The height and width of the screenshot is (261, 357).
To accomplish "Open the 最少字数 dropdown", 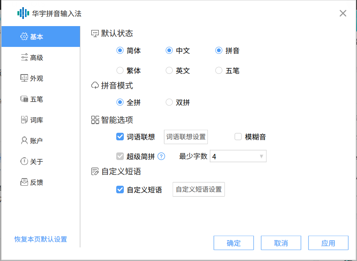I will click(238, 156).
